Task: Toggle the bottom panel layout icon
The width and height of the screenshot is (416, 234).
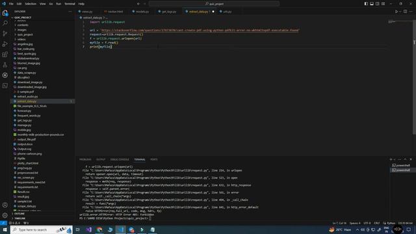Action: (x=372, y=4)
